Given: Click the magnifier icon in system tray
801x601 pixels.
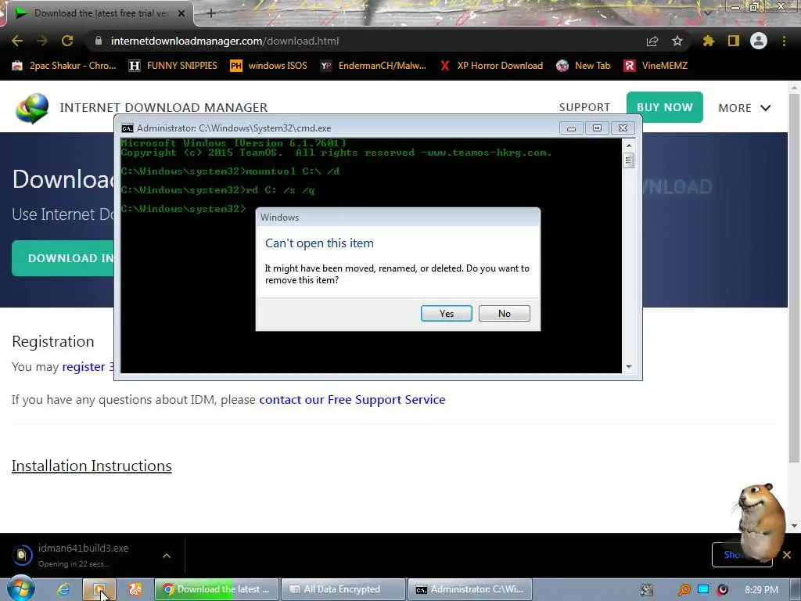Looking at the screenshot, I should [684, 590].
